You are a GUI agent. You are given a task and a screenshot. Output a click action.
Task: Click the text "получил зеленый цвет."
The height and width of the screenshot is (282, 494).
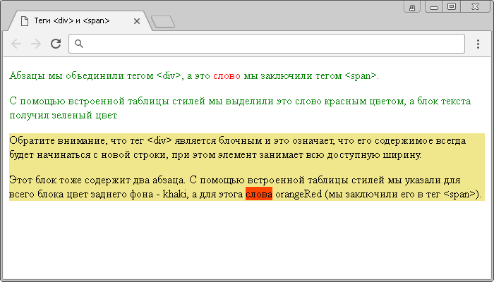[x=64, y=115]
